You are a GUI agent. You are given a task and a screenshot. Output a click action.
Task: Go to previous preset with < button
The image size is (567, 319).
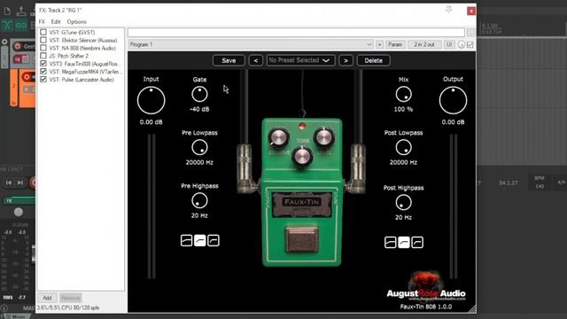[x=256, y=60]
